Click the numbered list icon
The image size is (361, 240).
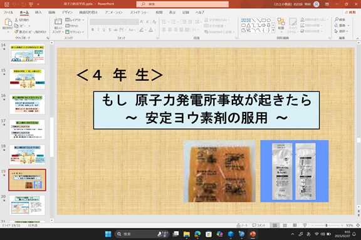click(174, 22)
